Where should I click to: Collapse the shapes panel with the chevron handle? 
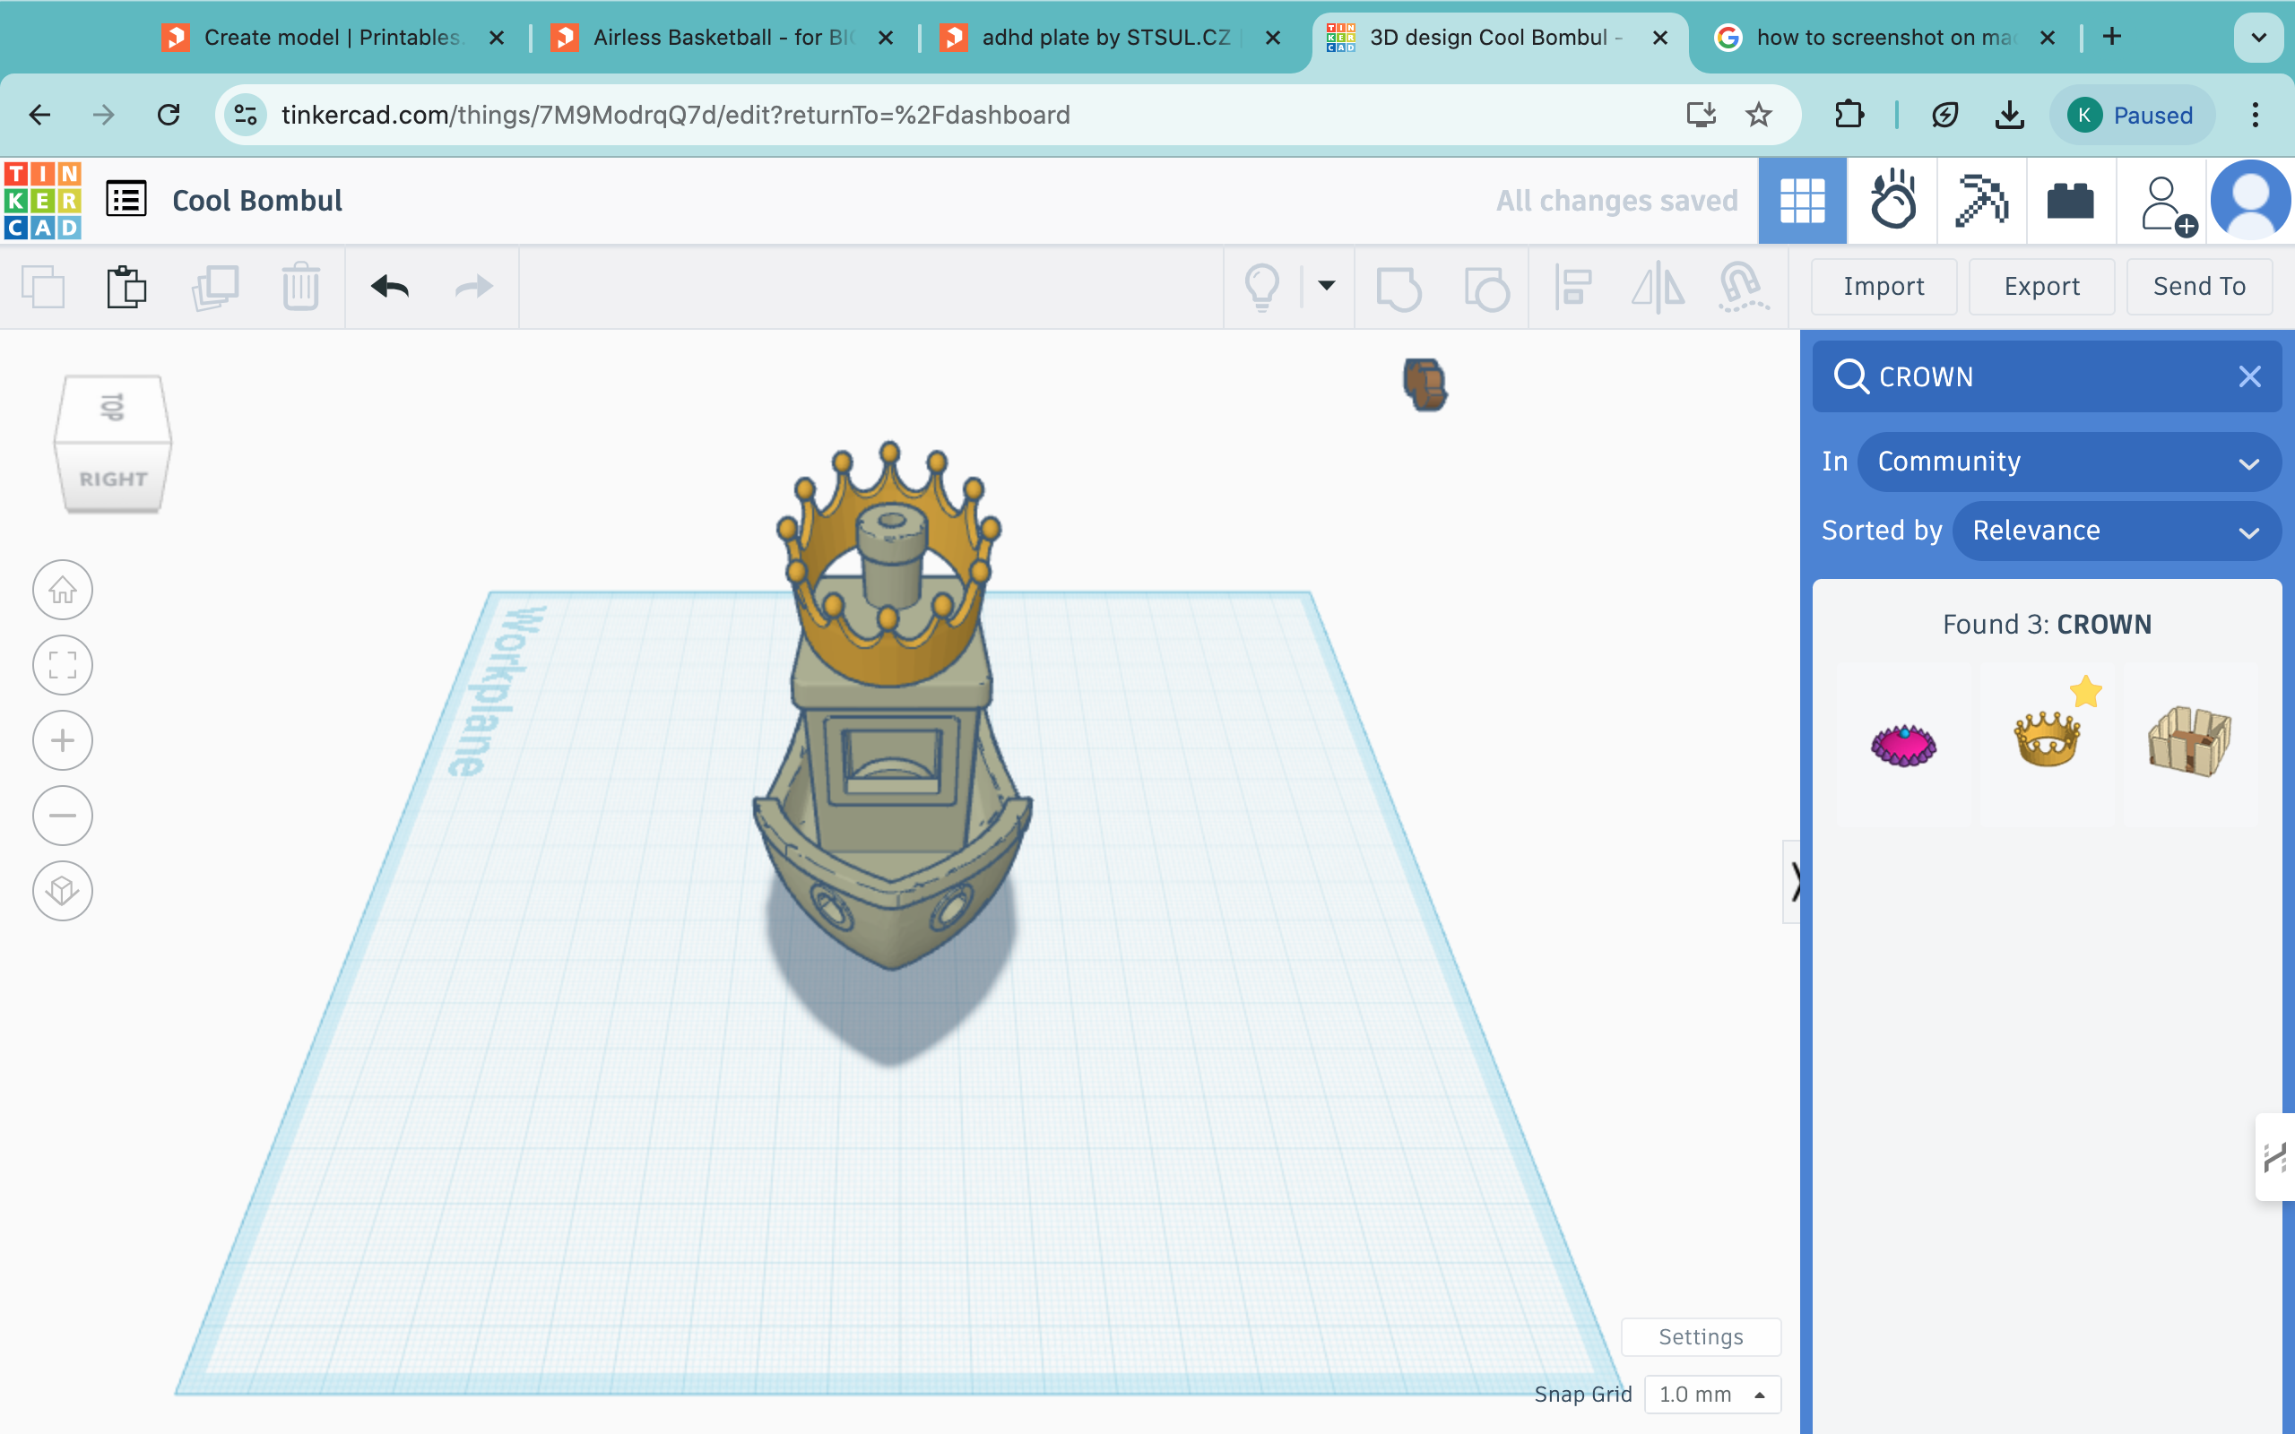click(1792, 882)
